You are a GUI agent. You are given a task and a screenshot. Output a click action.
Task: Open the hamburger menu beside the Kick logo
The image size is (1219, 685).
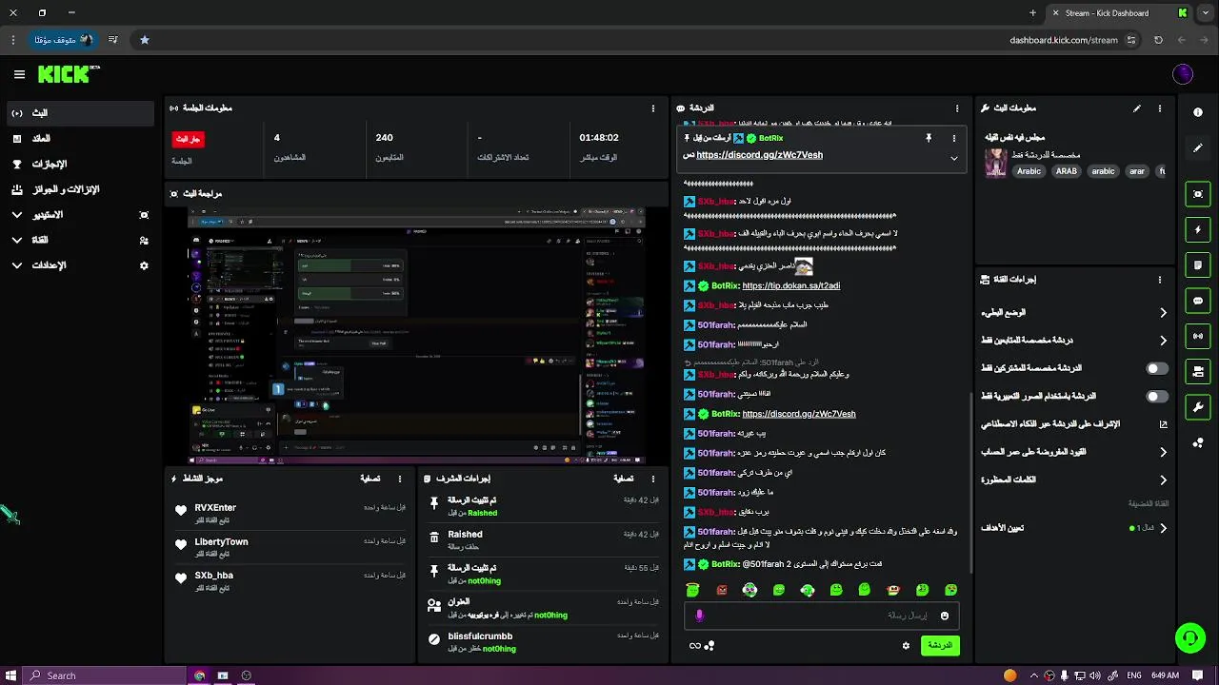click(x=19, y=74)
